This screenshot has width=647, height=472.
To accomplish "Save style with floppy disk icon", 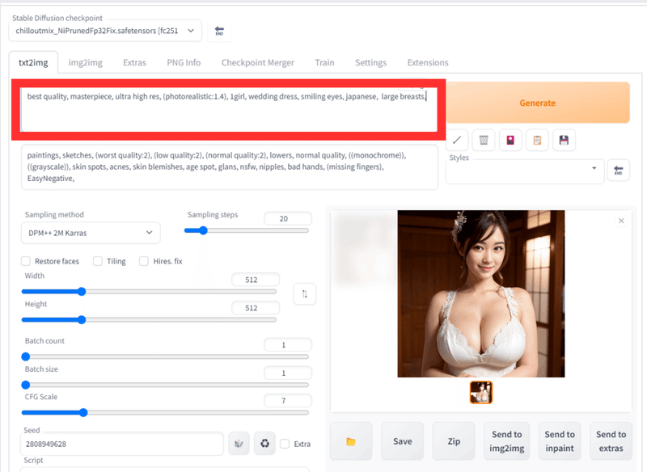I will click(x=564, y=140).
